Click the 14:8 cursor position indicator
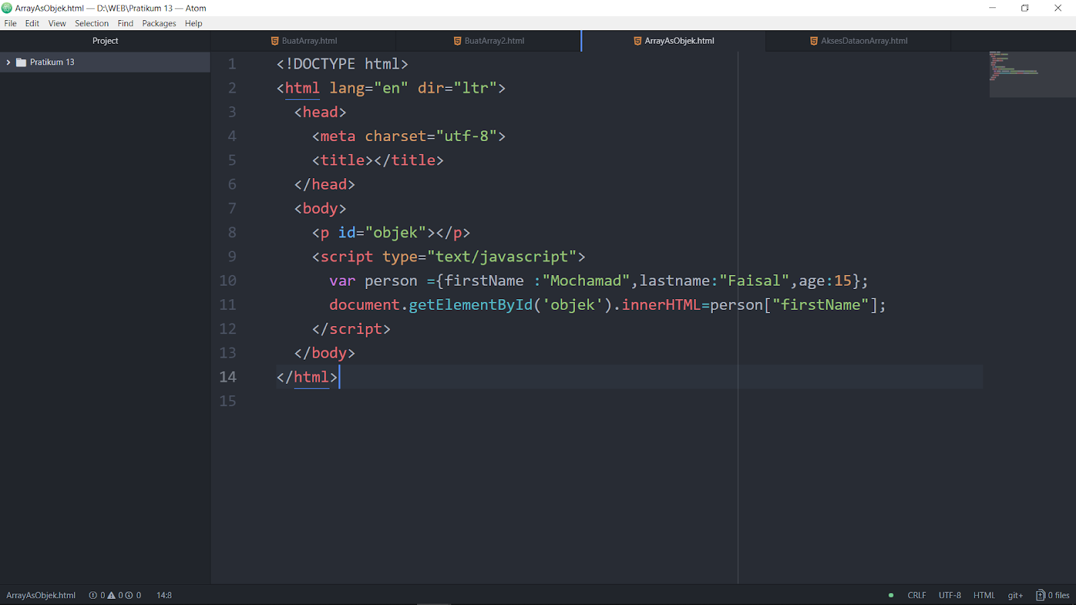1076x605 pixels. pyautogui.click(x=163, y=595)
